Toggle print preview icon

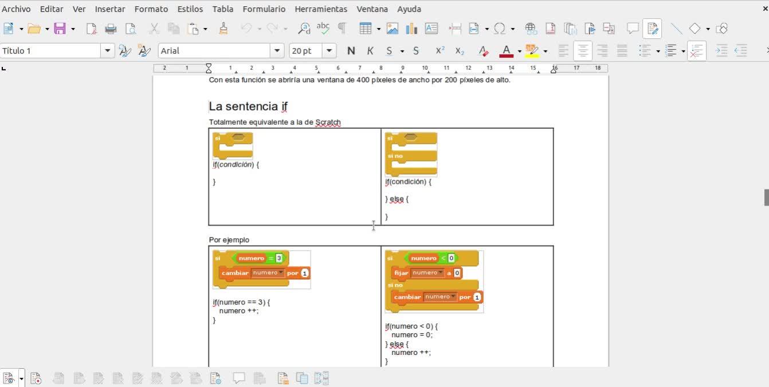(131, 29)
